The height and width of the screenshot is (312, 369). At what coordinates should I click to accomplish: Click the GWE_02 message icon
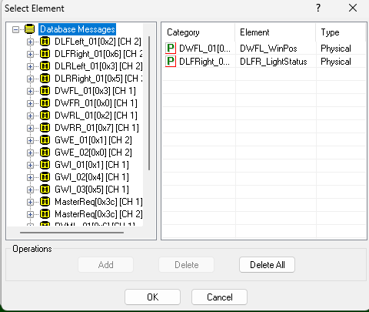tap(45, 153)
